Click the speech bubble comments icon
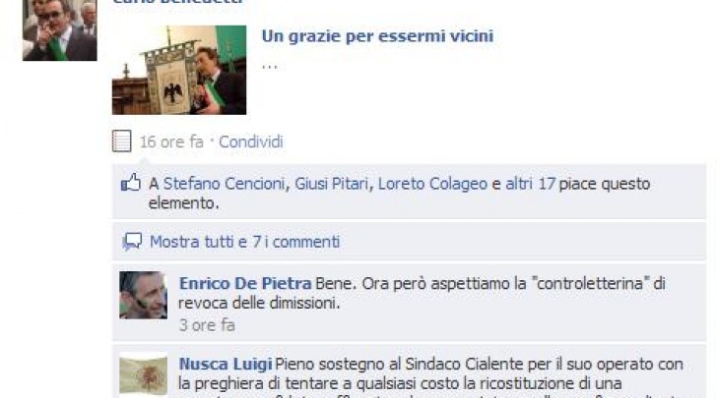 [x=132, y=242]
